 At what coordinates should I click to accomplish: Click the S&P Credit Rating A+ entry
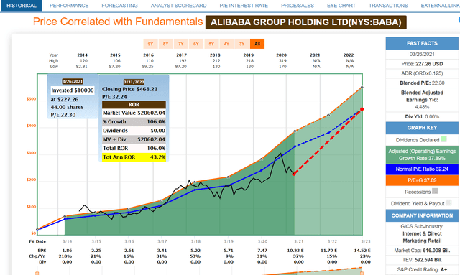(x=422, y=269)
